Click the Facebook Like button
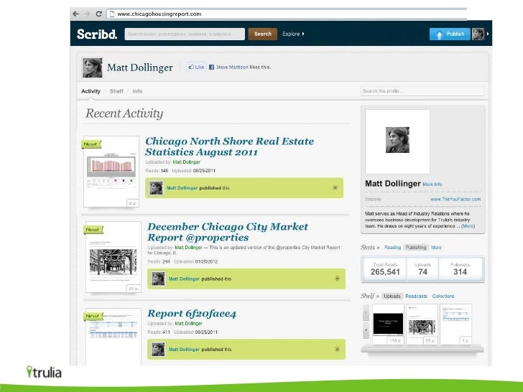The width and height of the screenshot is (523, 392). [x=196, y=67]
